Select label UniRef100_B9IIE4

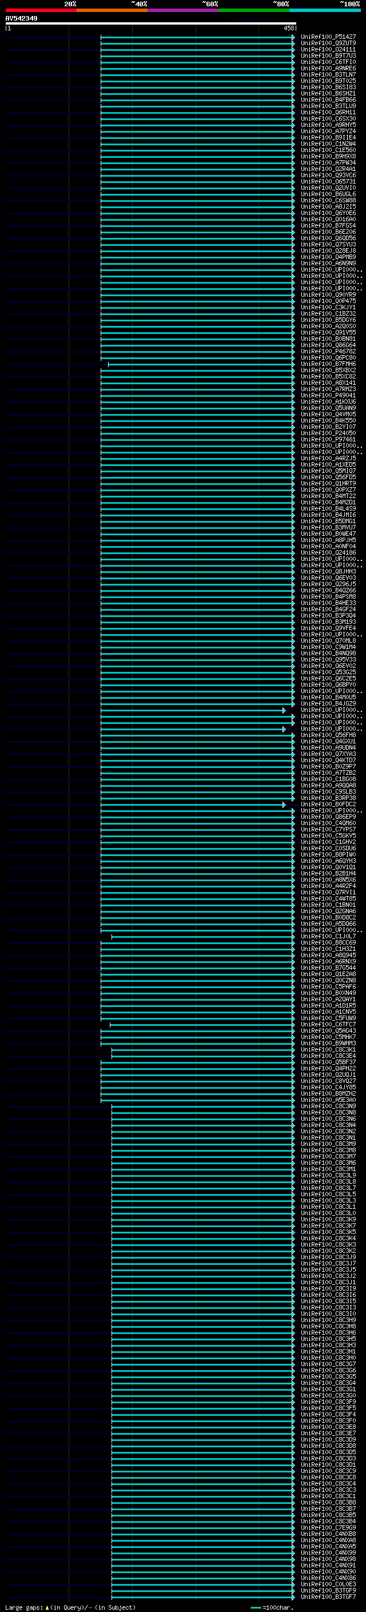click(x=328, y=137)
